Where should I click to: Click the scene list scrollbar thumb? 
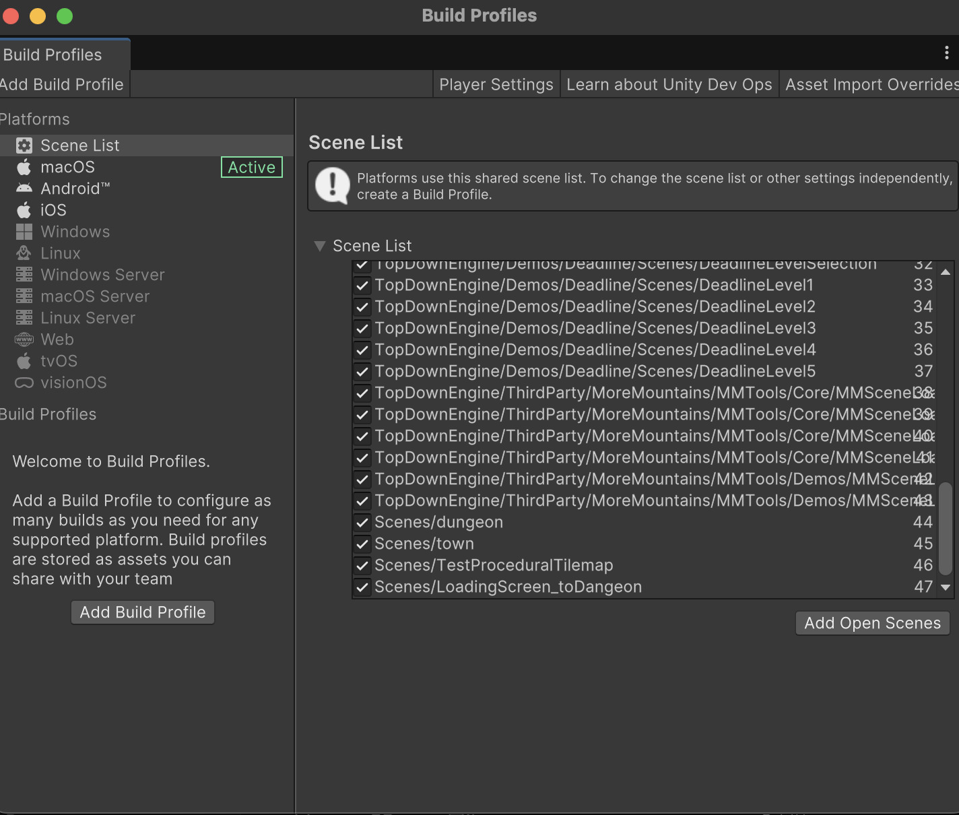[x=946, y=528]
